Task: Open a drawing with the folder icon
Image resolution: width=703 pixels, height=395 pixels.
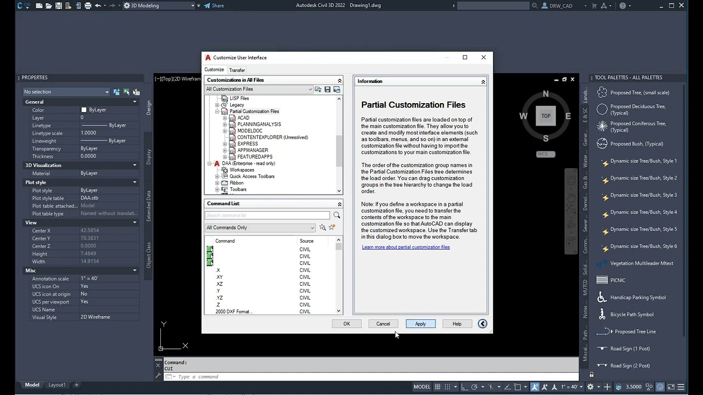Action: (48, 5)
